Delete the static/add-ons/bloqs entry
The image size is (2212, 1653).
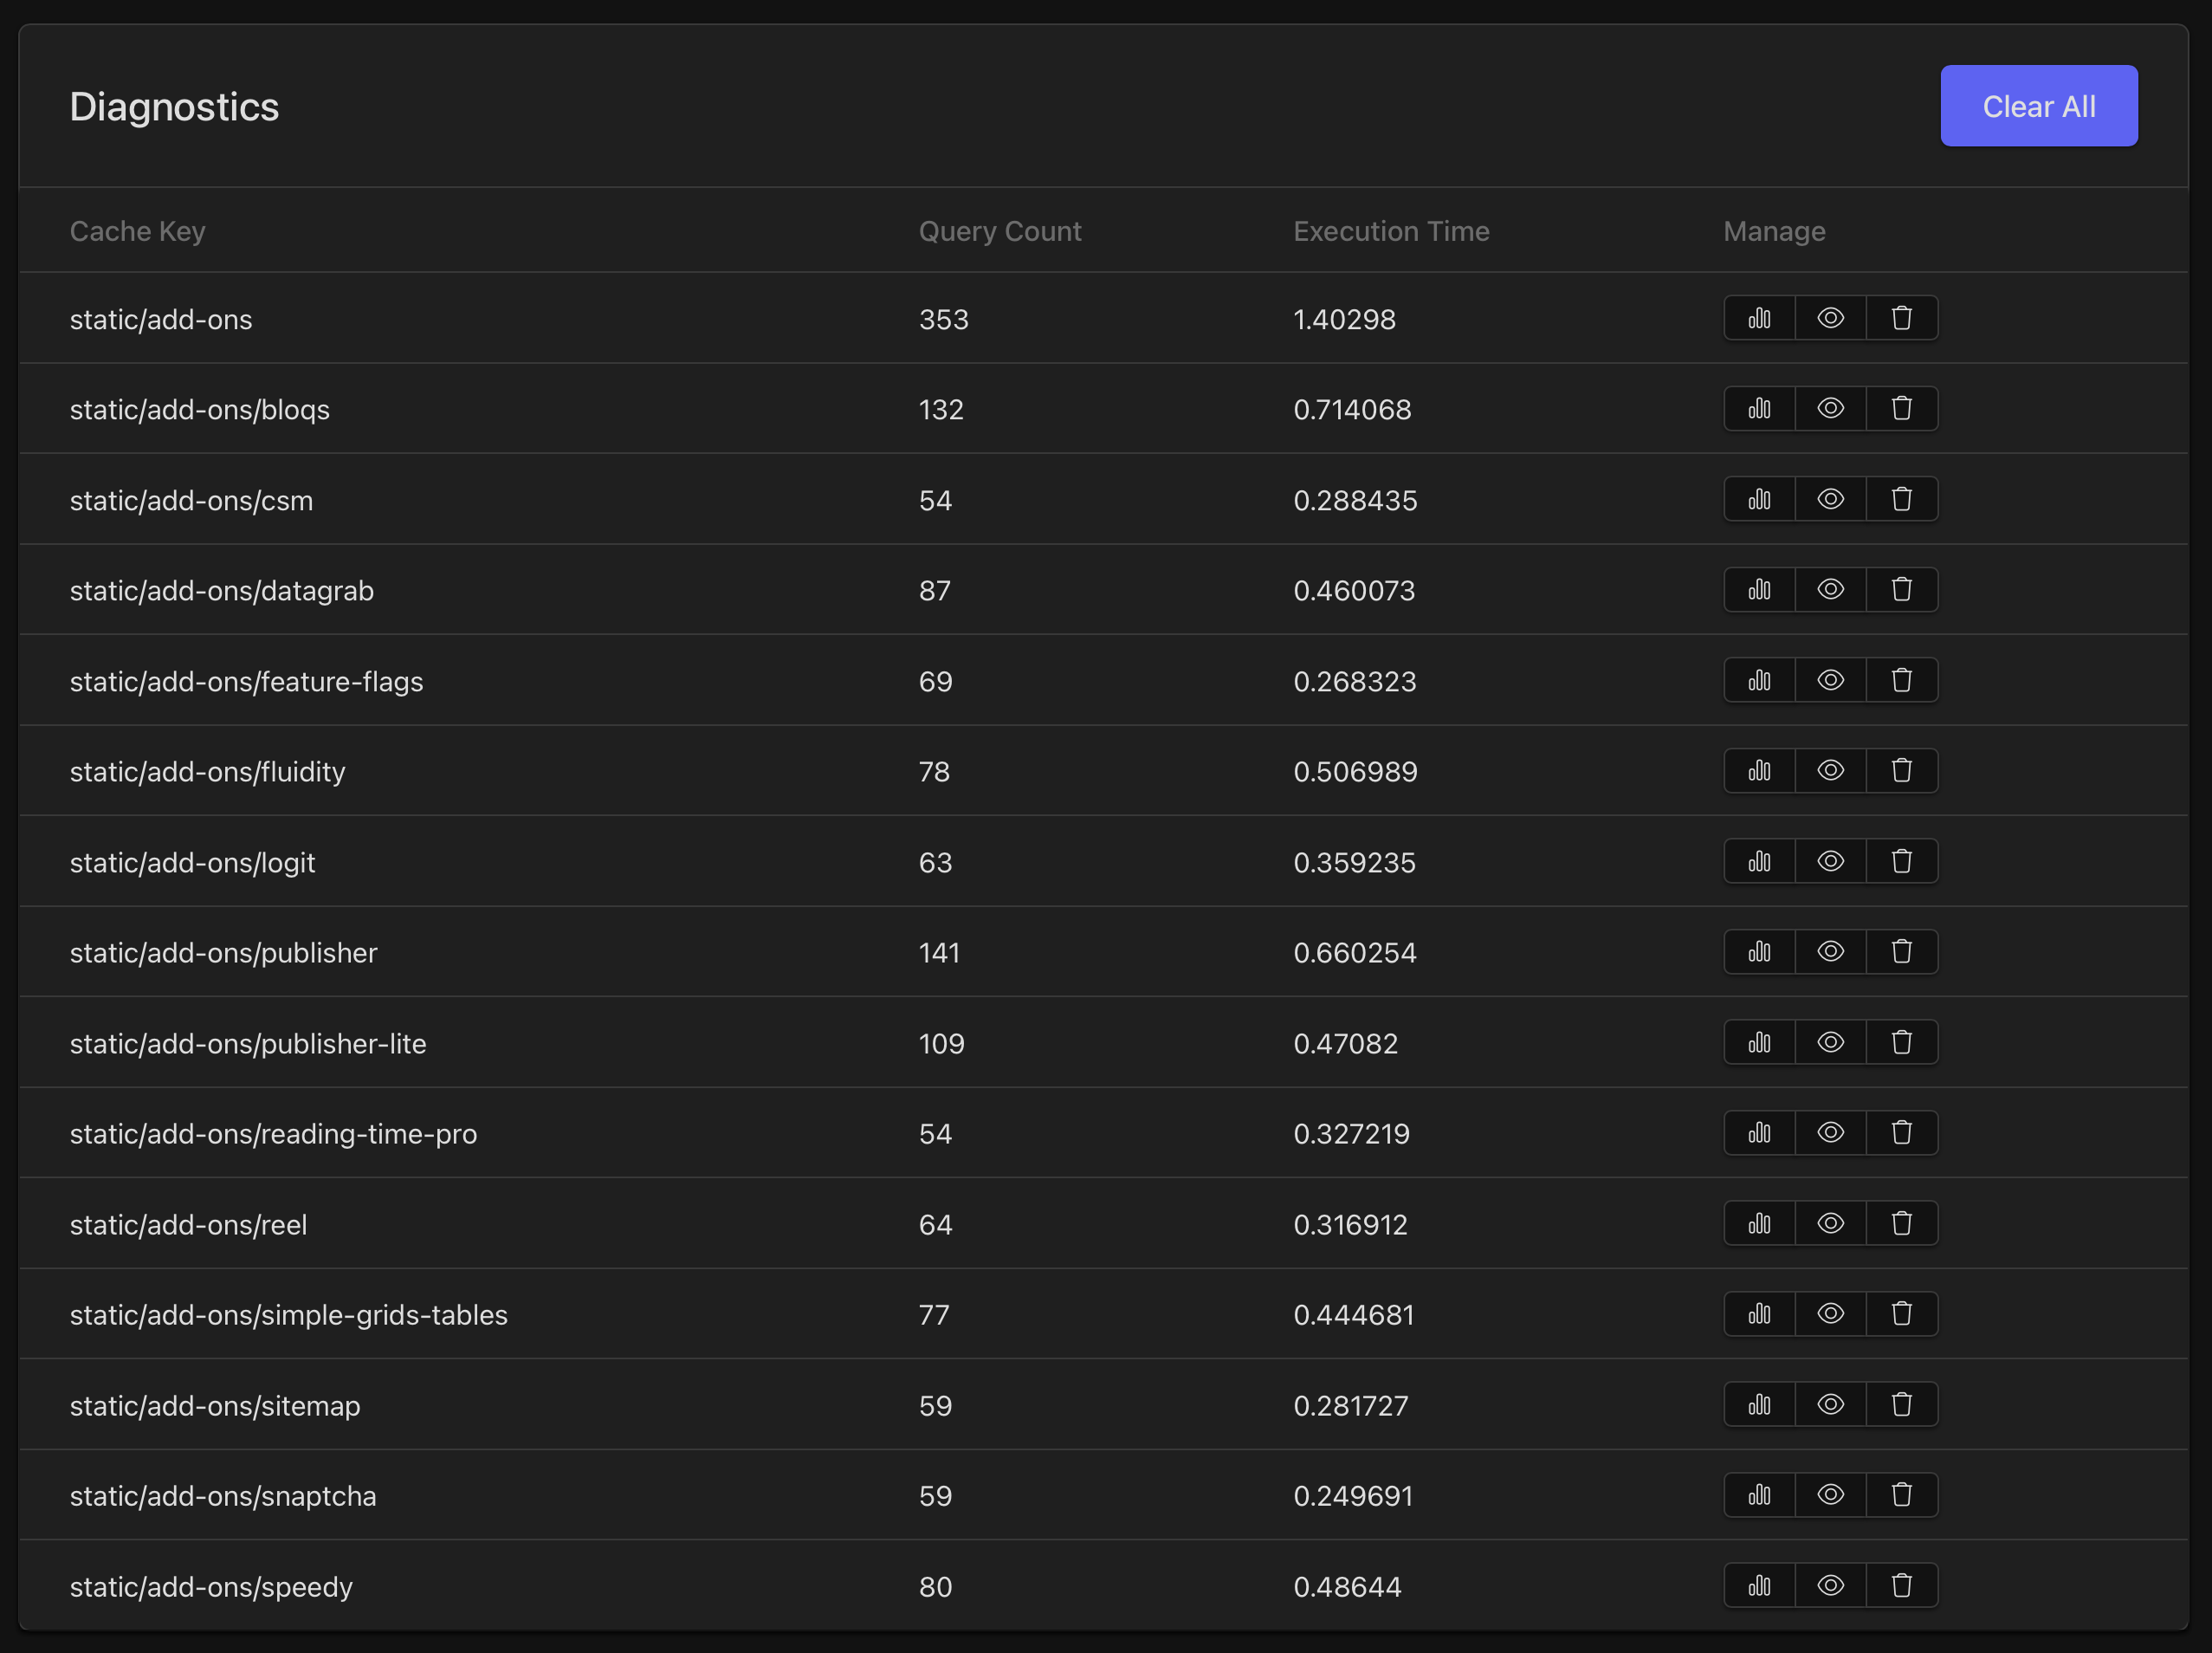click(x=1901, y=408)
